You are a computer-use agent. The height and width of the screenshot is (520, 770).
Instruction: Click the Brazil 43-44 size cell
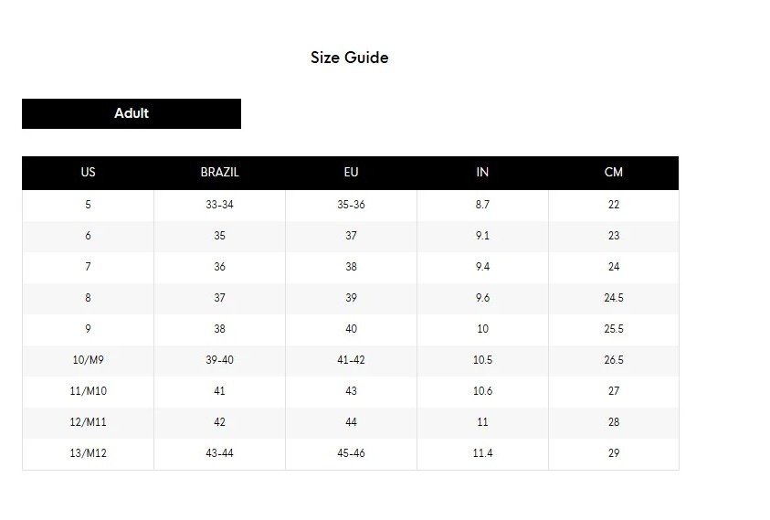coord(219,453)
